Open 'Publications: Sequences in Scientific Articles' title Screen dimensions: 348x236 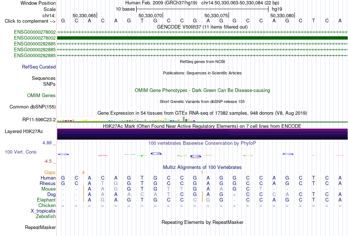click(x=202, y=73)
